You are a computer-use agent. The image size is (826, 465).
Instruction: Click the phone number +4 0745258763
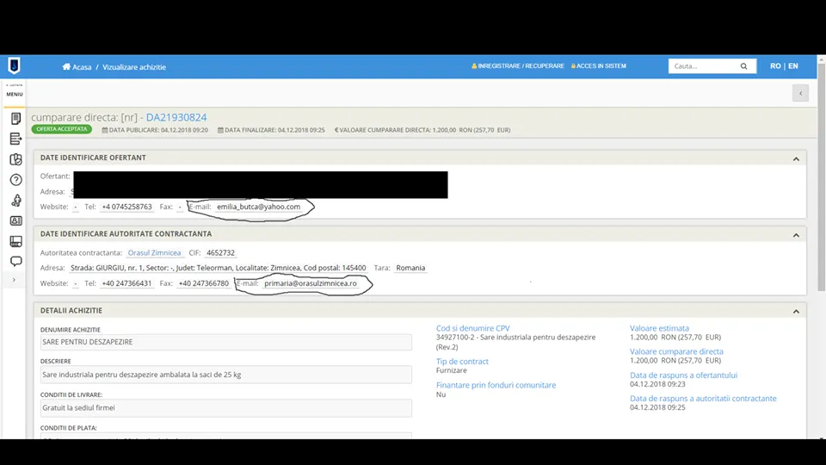pos(126,207)
